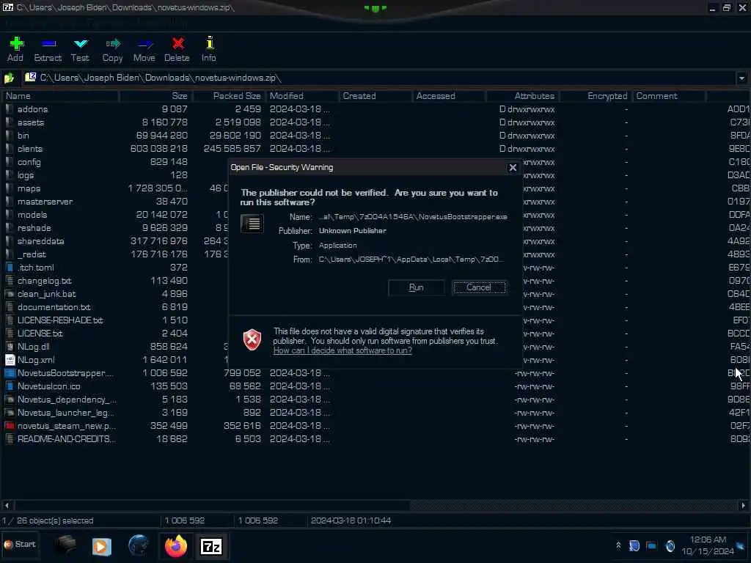Select LICENSE.txt file
This screenshot has height=563, width=751.
click(40, 334)
